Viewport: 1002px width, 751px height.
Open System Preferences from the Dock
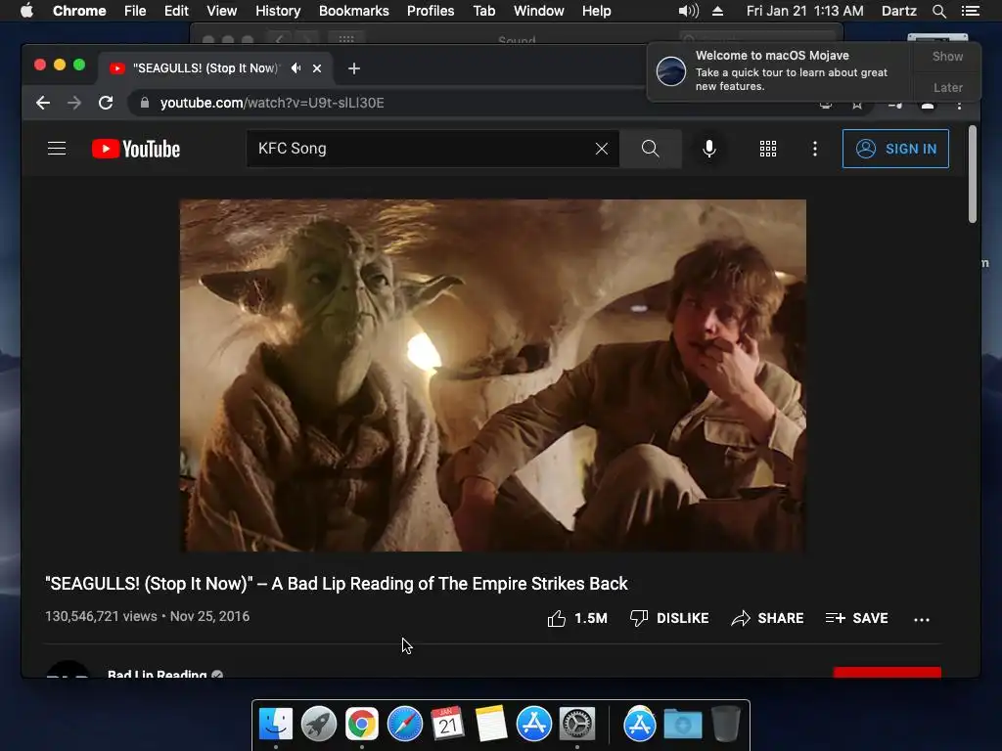click(577, 724)
